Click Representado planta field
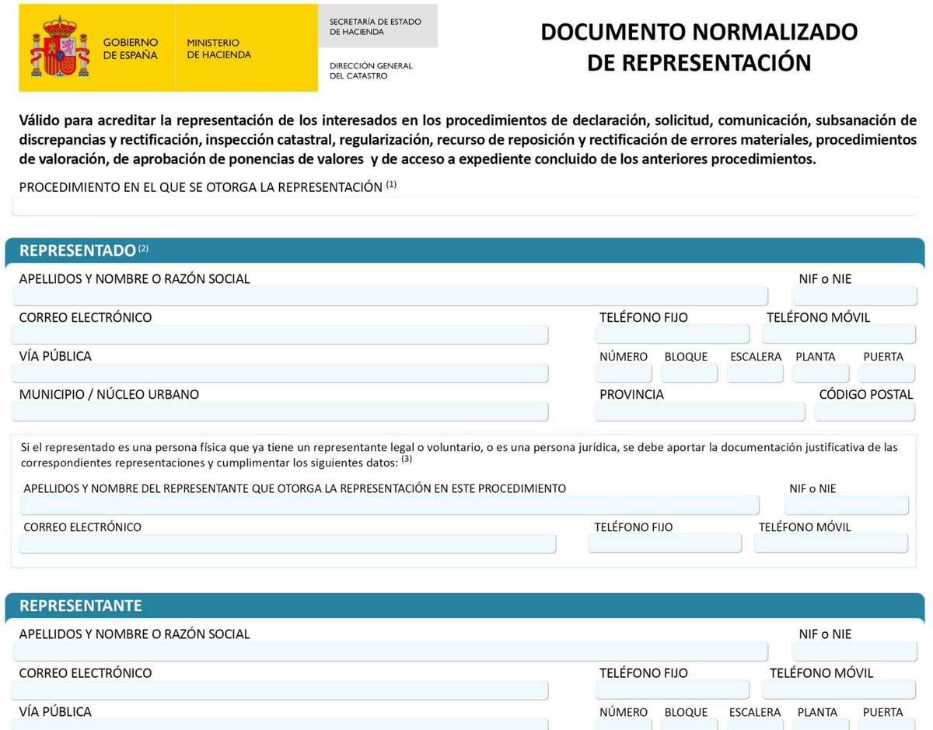This screenshot has width=933, height=730. (821, 373)
